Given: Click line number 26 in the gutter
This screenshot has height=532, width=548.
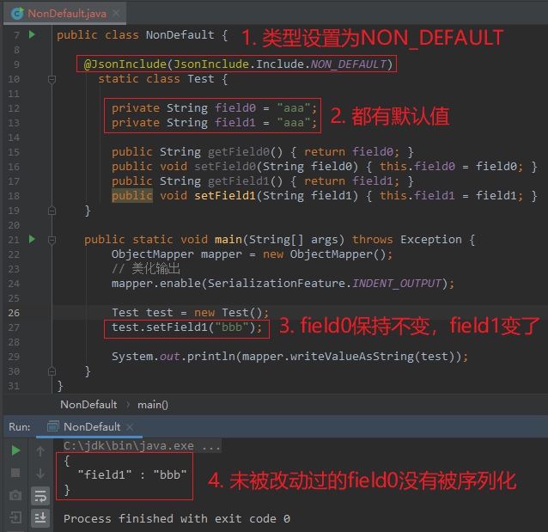Looking at the screenshot, I should (x=14, y=313).
